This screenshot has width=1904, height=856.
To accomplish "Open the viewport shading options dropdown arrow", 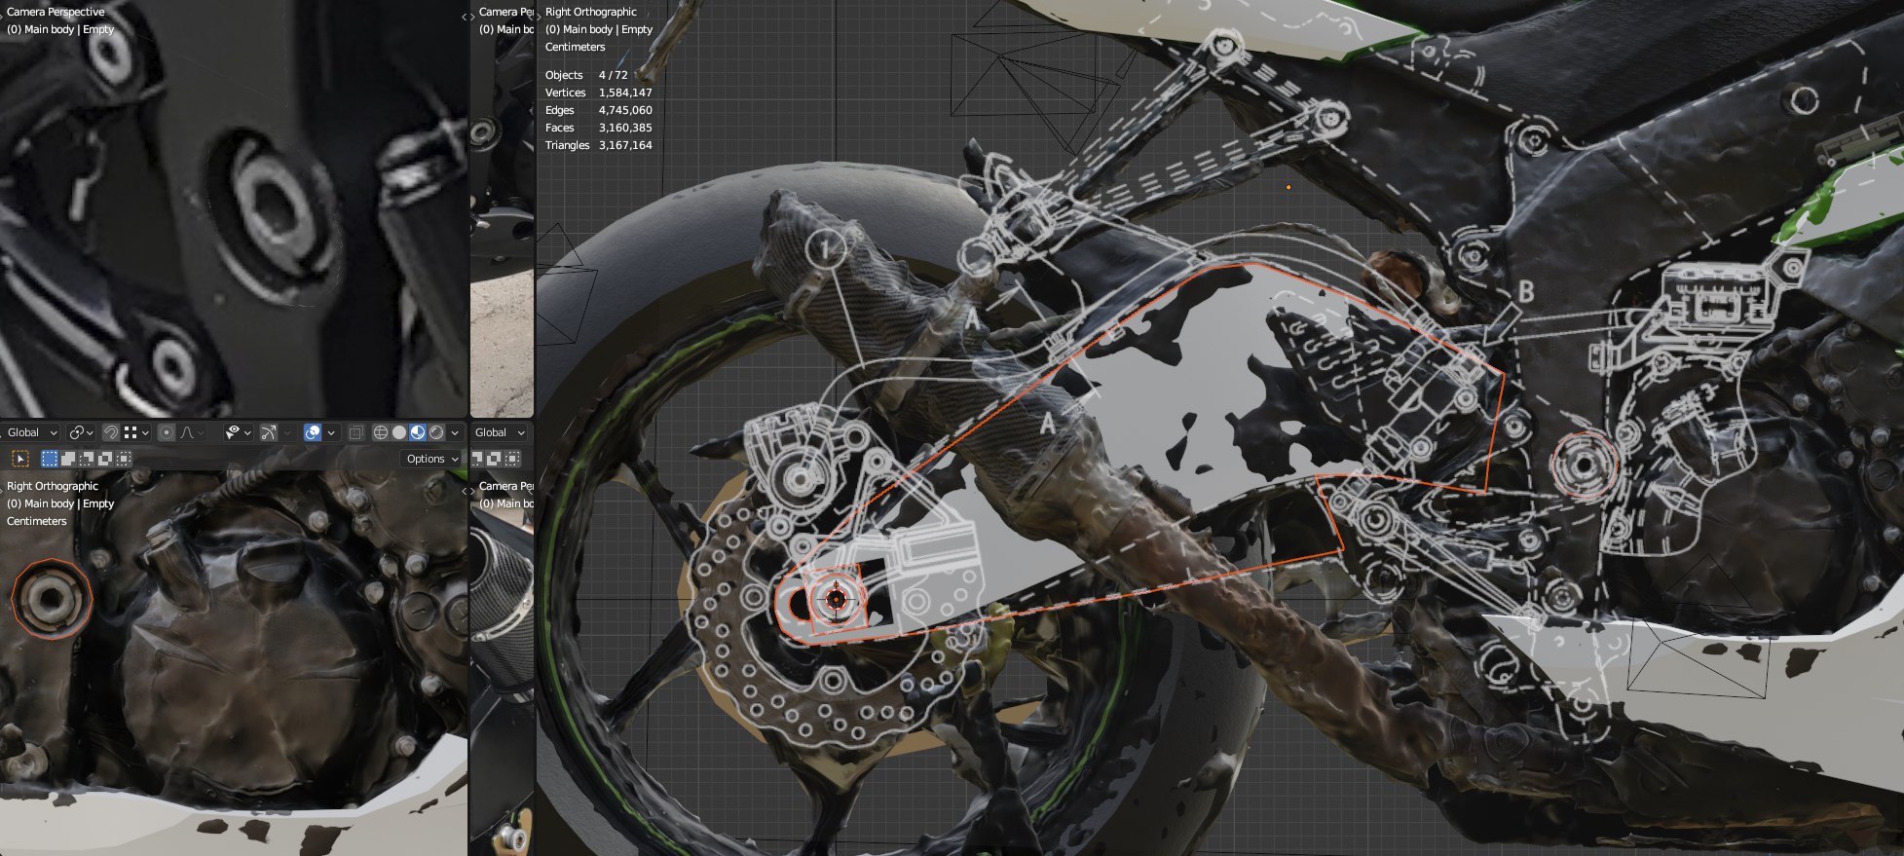I will (x=456, y=432).
